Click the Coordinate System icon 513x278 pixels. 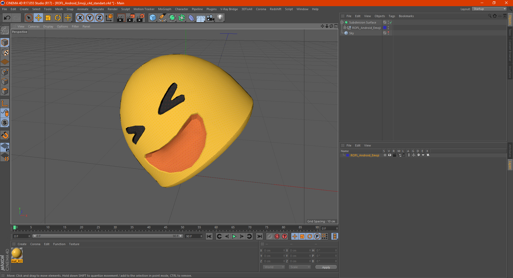[x=109, y=18]
